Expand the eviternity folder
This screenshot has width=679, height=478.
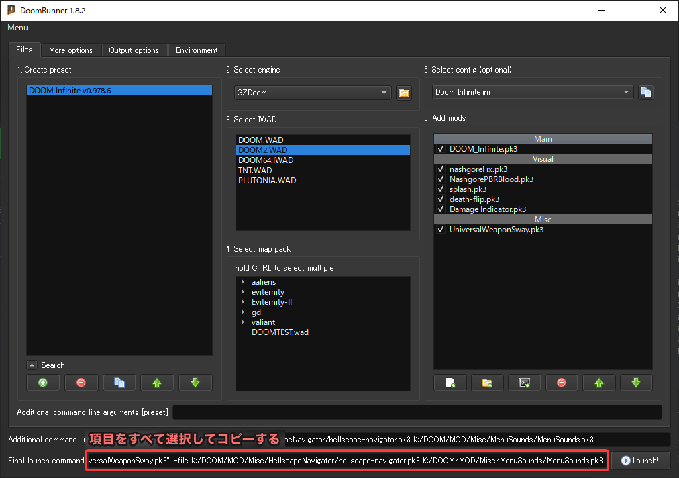pyautogui.click(x=243, y=292)
